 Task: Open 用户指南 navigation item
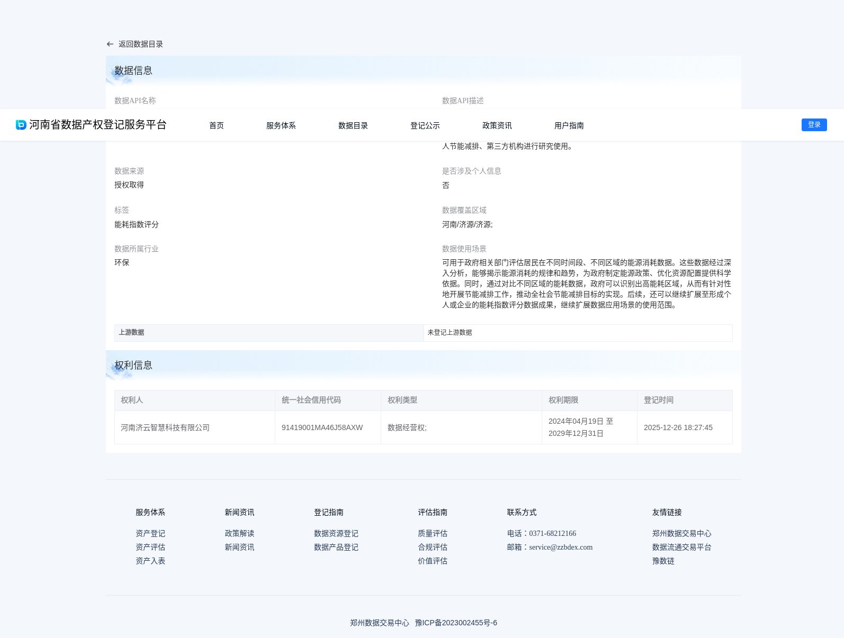click(569, 125)
